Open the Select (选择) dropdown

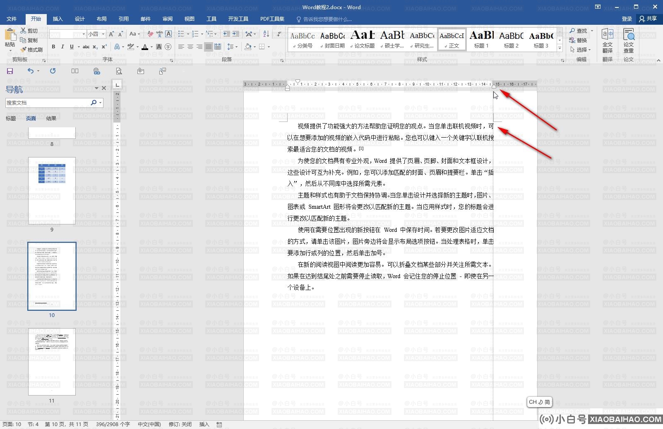581,50
